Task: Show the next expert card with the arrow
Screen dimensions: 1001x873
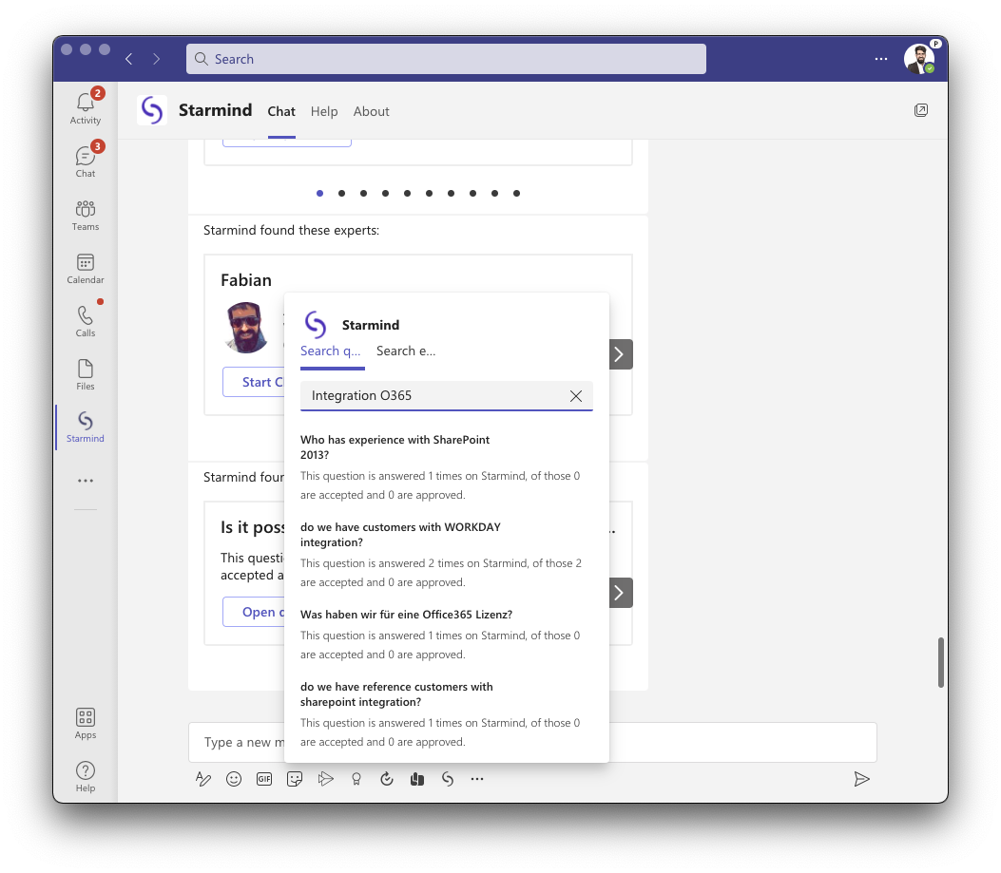Action: click(x=619, y=354)
